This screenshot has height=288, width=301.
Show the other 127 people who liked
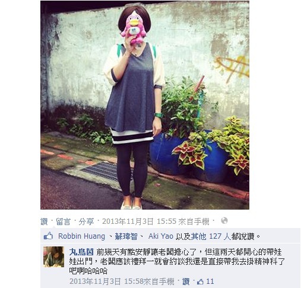[211, 236]
